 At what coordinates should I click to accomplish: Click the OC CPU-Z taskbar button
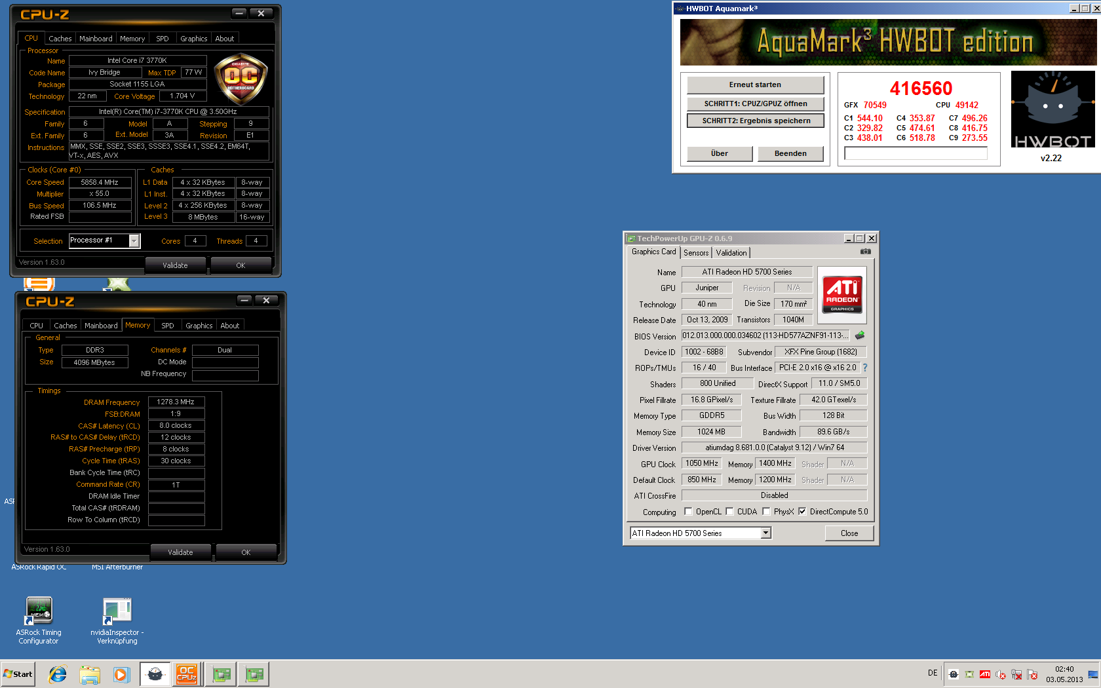point(187,674)
